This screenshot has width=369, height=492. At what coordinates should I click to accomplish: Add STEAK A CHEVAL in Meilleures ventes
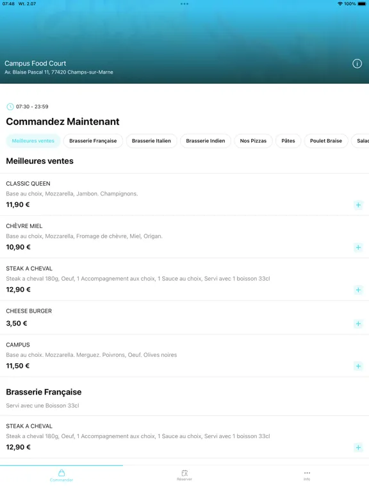coord(358,290)
